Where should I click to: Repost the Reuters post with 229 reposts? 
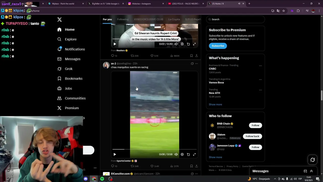(x=134, y=56)
